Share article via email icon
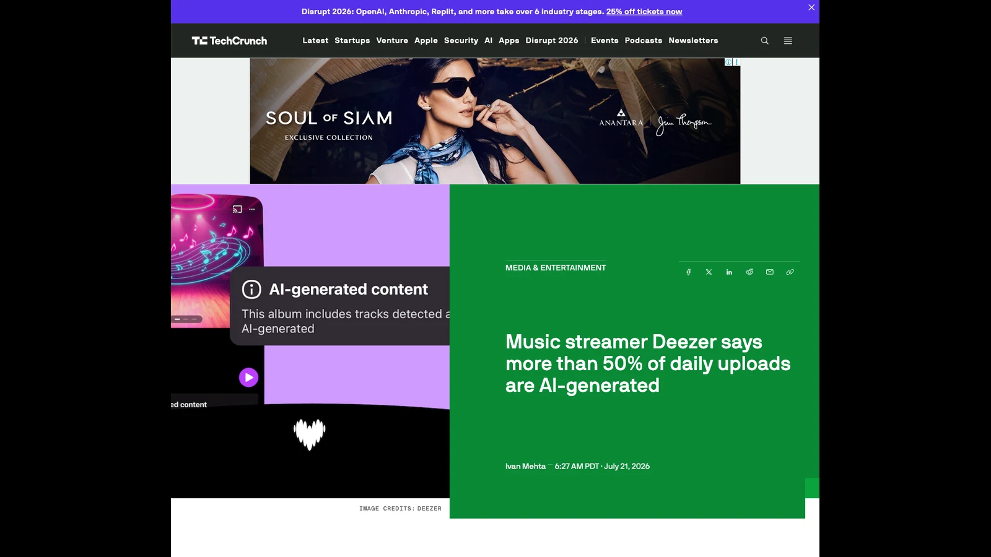This screenshot has width=991, height=557. coord(770,272)
